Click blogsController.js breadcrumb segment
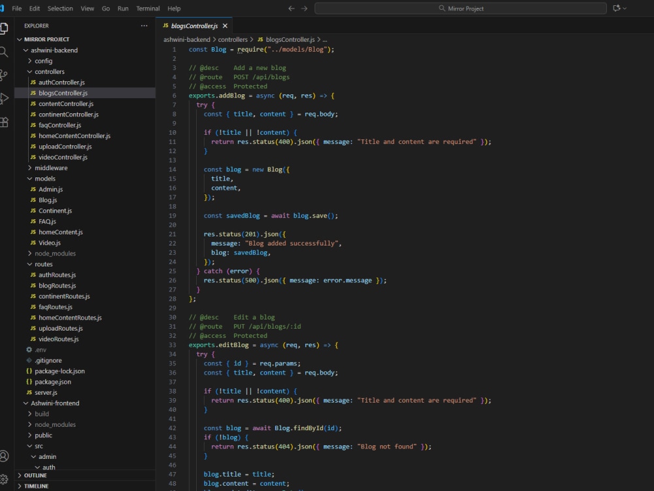 coord(286,40)
